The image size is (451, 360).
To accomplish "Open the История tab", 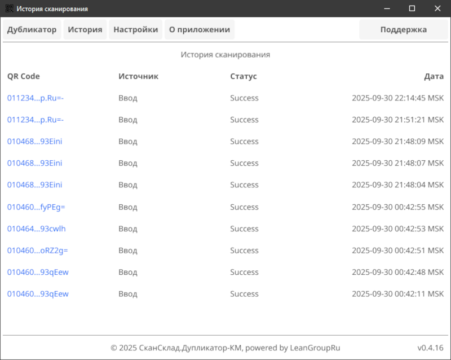I will [85, 30].
